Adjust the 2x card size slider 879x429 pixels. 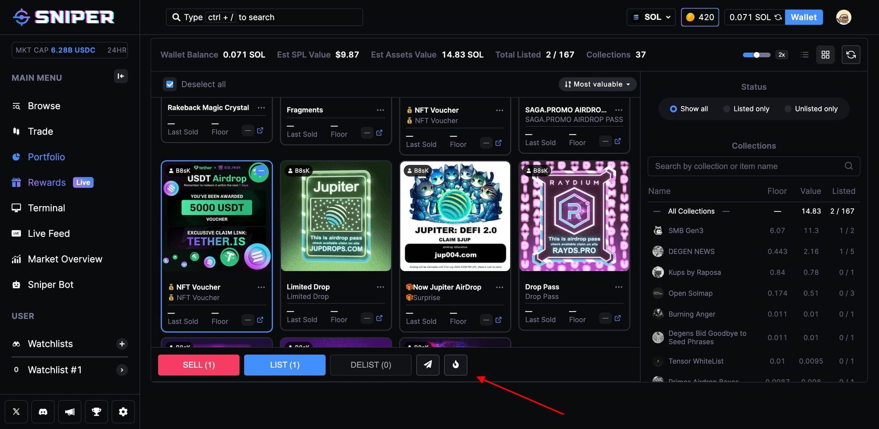click(756, 54)
